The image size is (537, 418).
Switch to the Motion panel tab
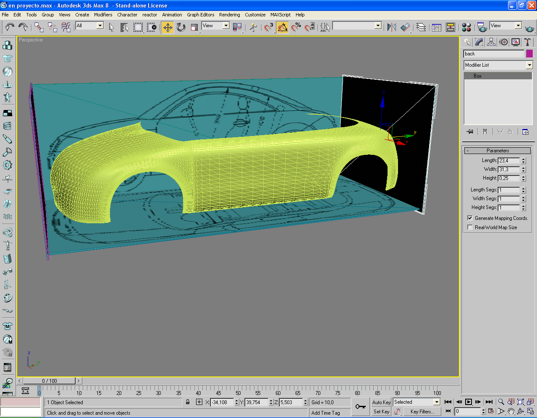coord(503,42)
